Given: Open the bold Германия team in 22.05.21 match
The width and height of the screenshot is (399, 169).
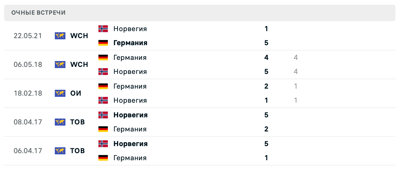Looking at the screenshot, I should click(130, 43).
